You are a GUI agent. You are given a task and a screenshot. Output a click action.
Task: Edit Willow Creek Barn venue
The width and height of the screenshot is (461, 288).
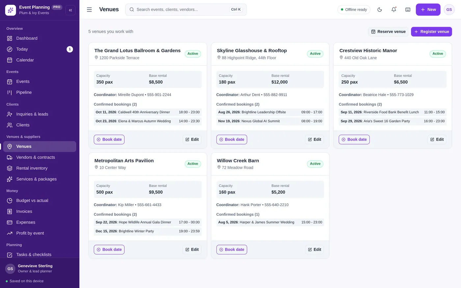[314, 249]
